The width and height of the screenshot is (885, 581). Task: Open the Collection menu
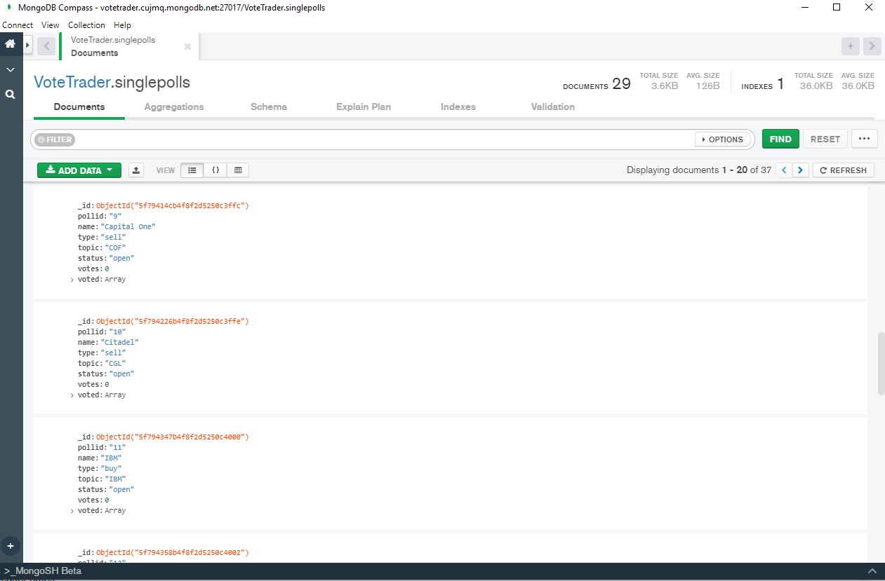click(x=86, y=25)
